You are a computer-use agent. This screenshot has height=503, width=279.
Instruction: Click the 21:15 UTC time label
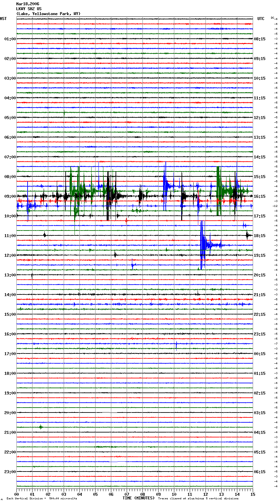260,295
